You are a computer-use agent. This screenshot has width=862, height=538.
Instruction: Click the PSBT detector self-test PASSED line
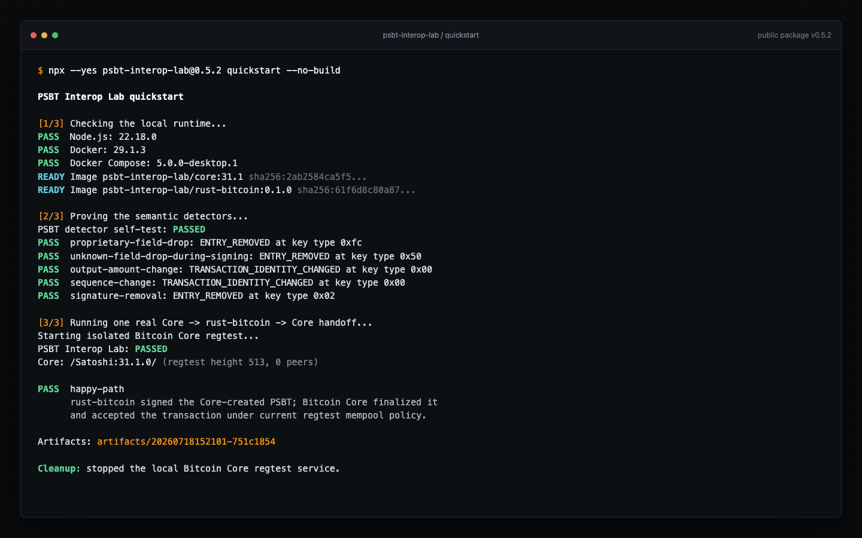pyautogui.click(x=122, y=230)
